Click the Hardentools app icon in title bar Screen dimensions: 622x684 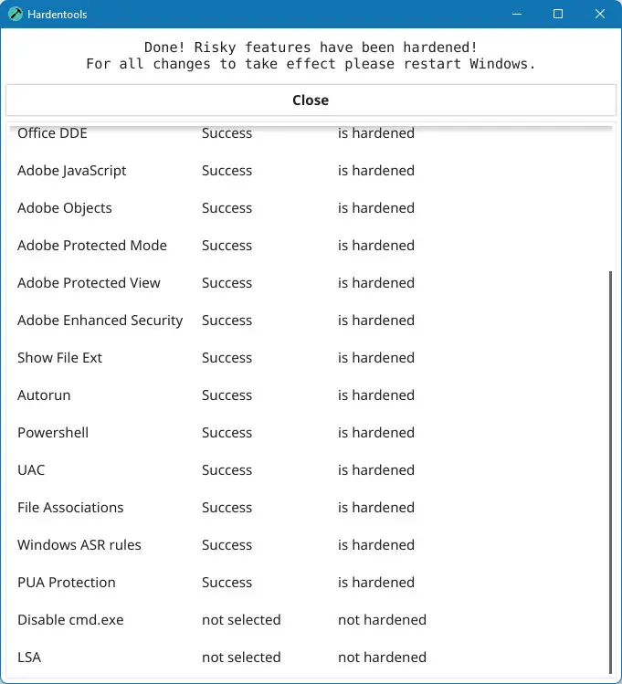click(16, 15)
